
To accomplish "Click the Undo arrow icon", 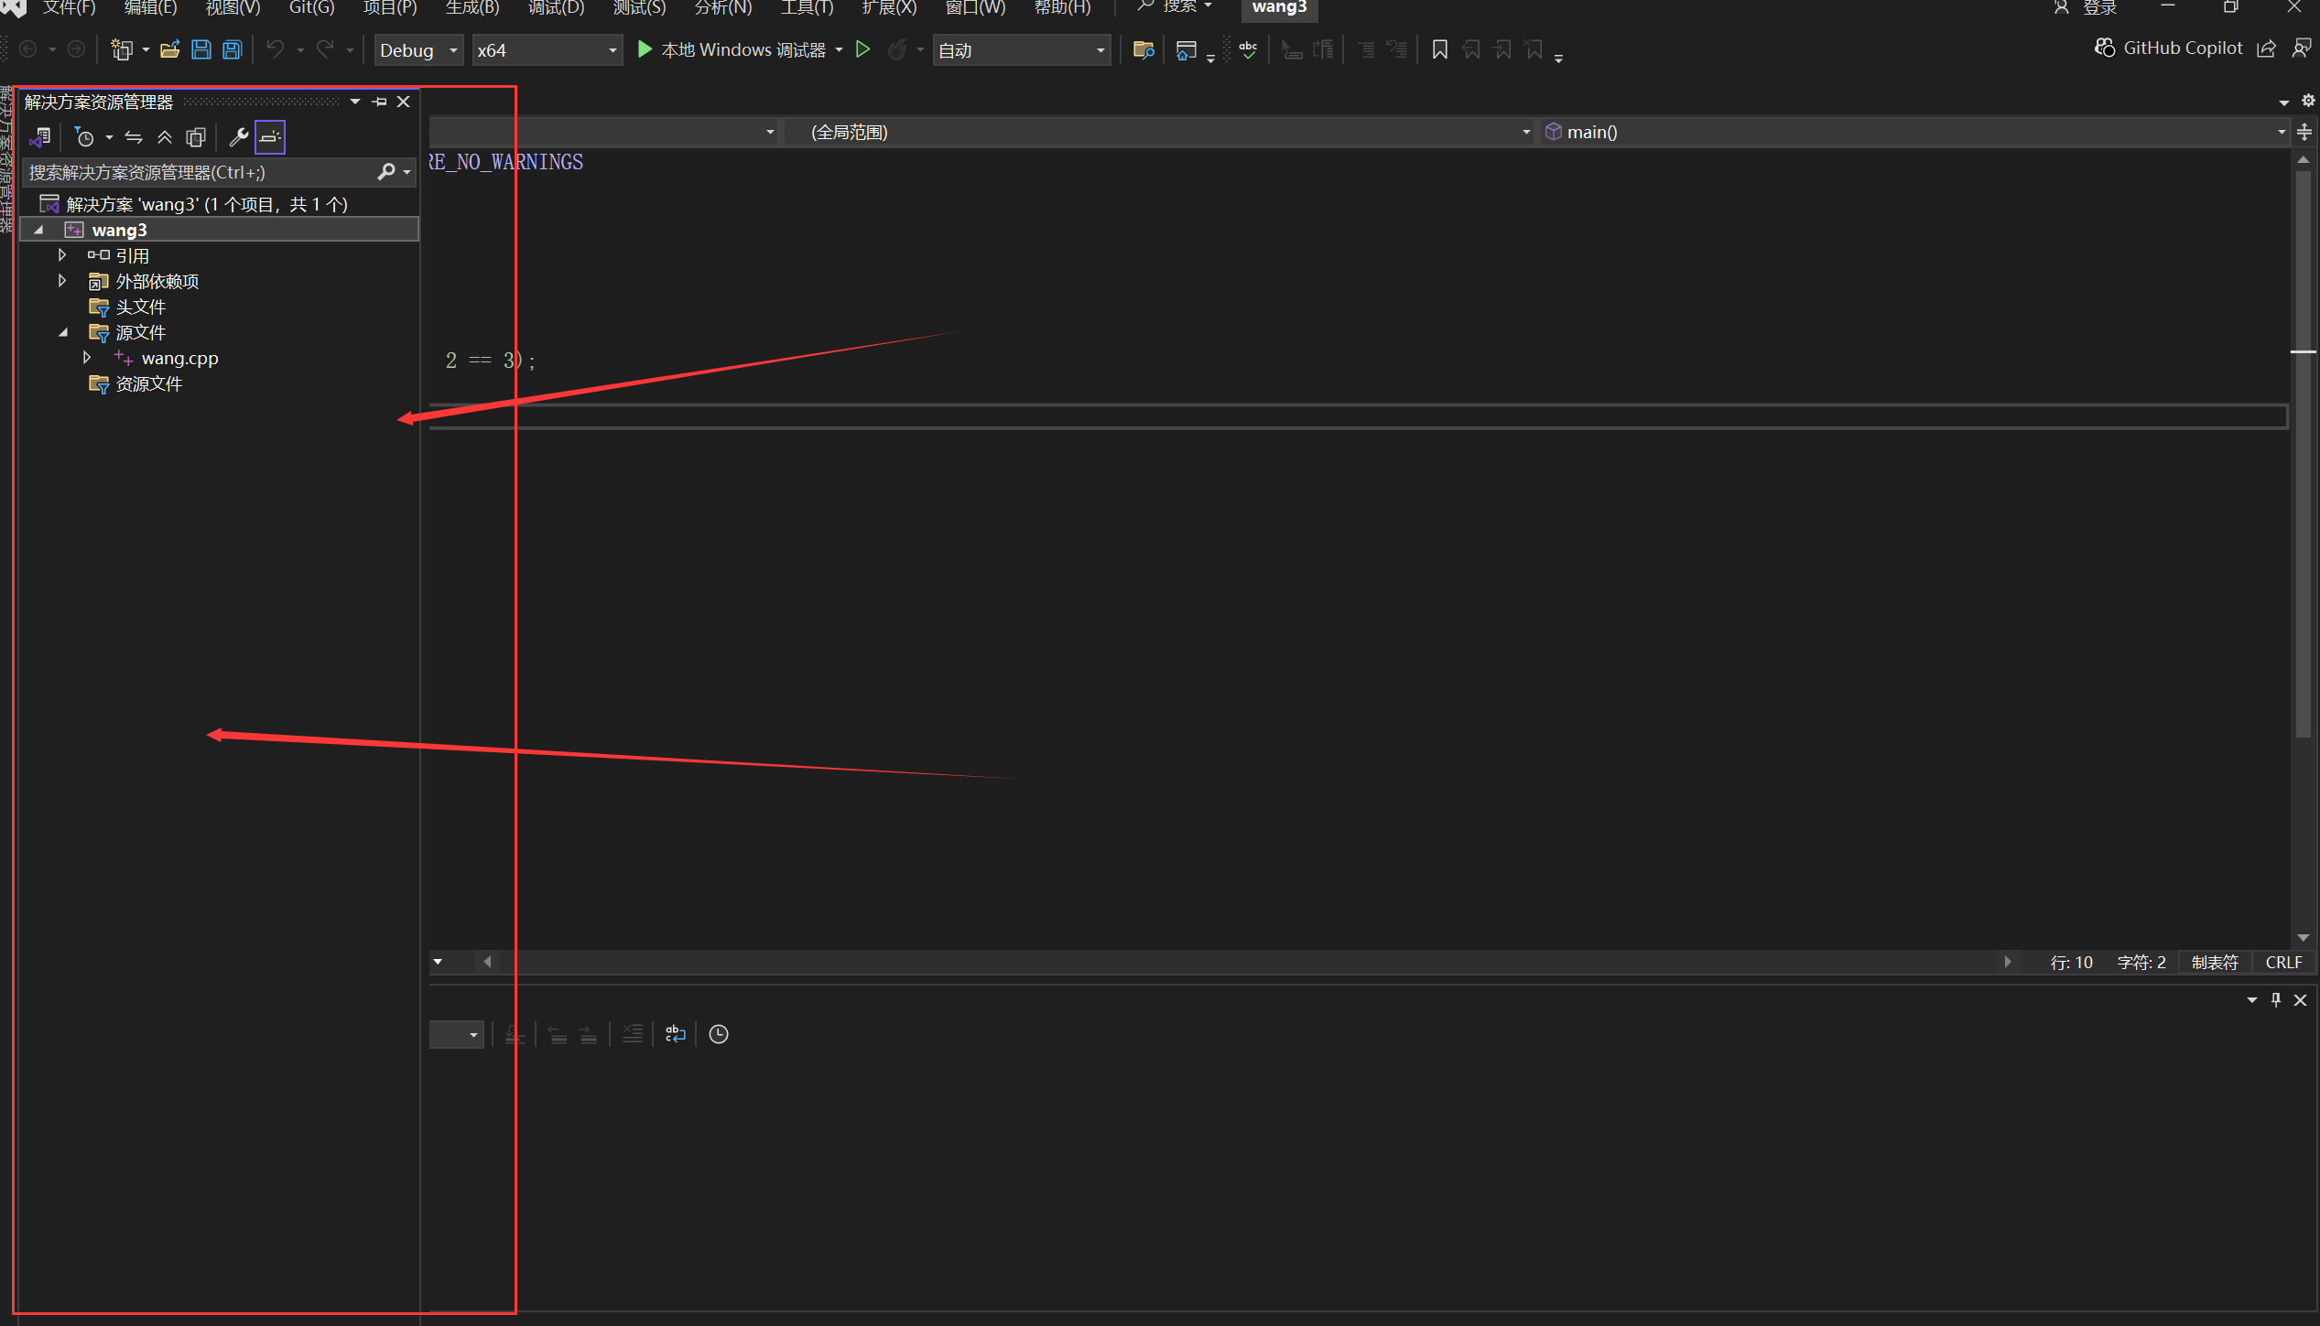I will (275, 49).
